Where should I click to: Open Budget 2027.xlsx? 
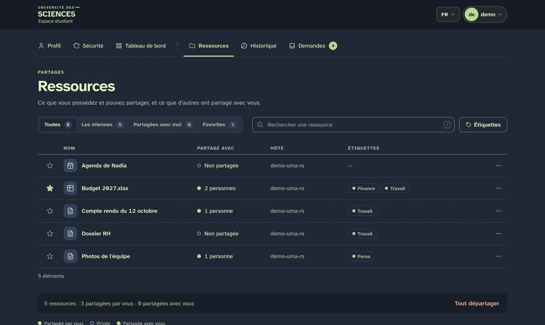pyautogui.click(x=105, y=188)
